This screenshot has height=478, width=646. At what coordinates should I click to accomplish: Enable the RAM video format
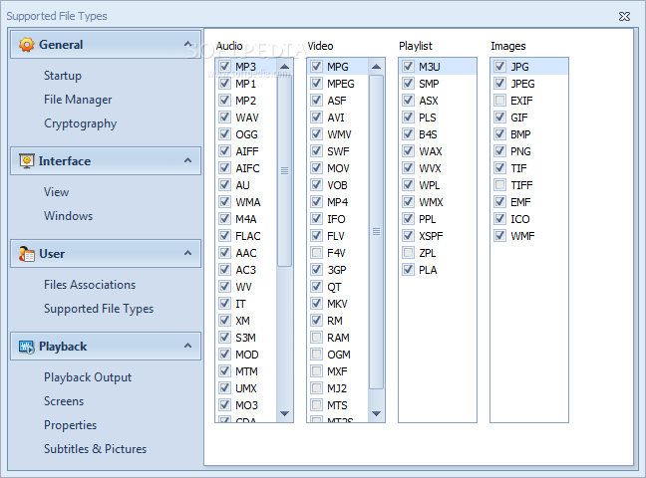coord(316,338)
